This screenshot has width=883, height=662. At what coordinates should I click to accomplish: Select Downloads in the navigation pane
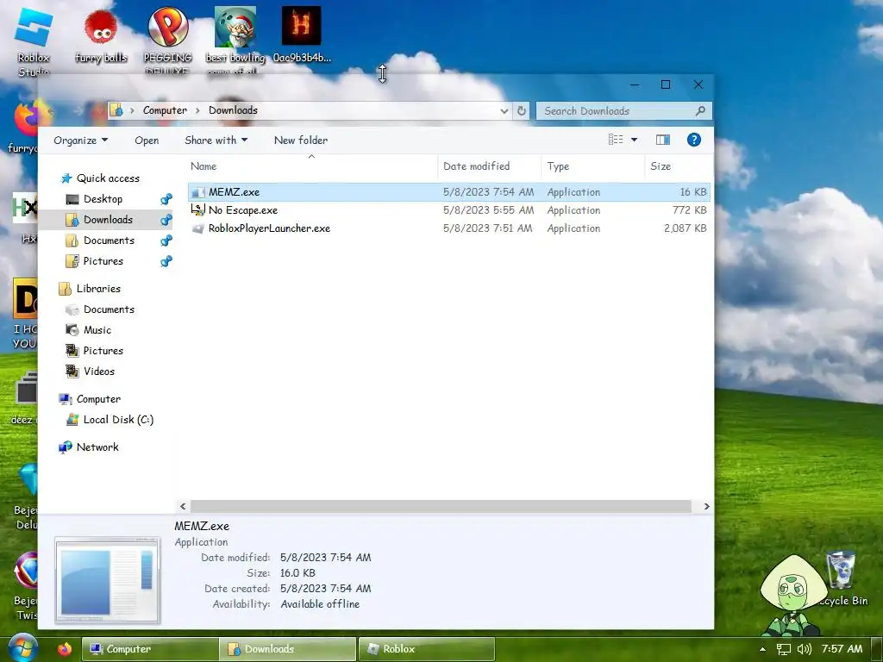[x=108, y=220]
